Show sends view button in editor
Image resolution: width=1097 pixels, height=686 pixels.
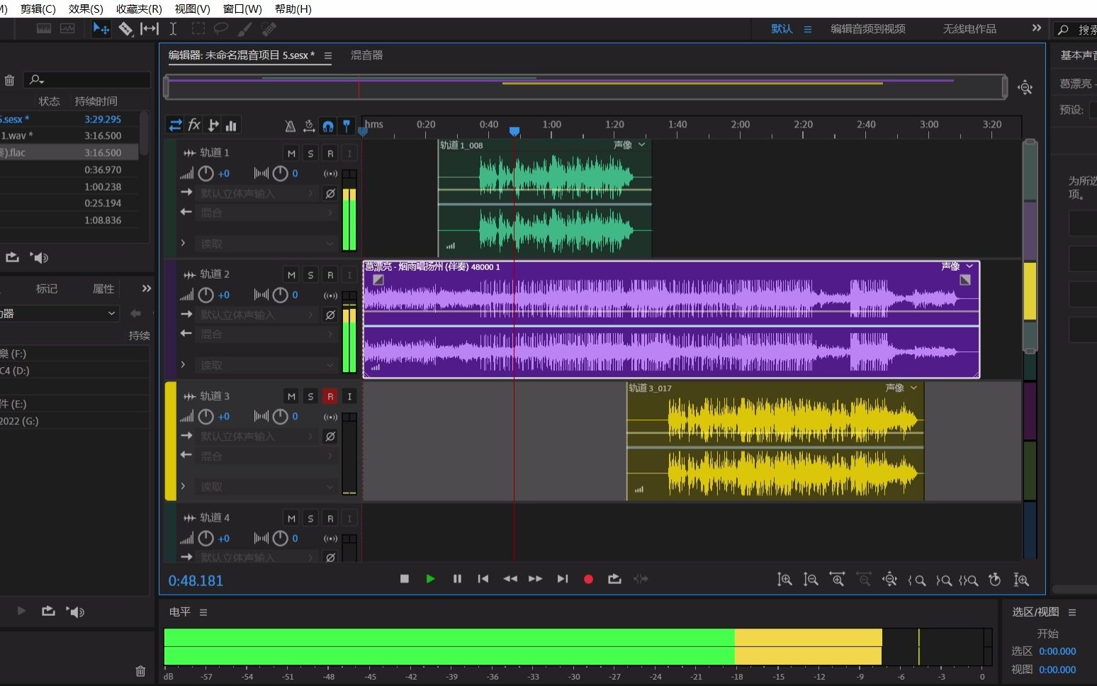[x=213, y=125]
